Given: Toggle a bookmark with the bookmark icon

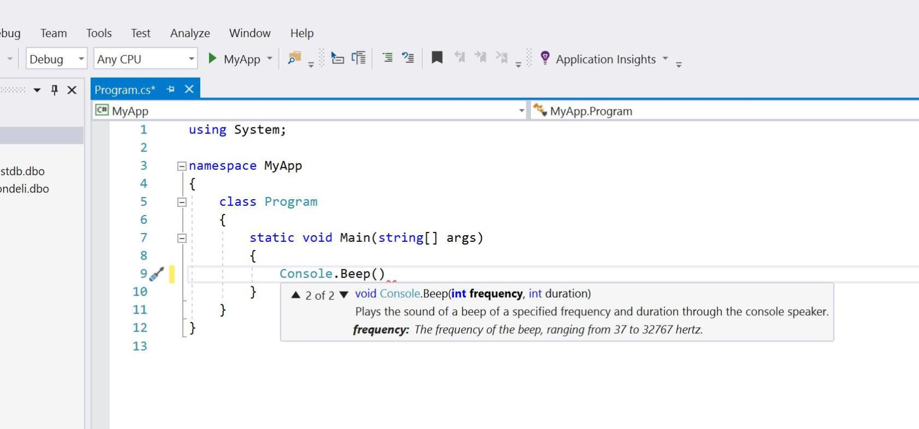Looking at the screenshot, I should [437, 58].
